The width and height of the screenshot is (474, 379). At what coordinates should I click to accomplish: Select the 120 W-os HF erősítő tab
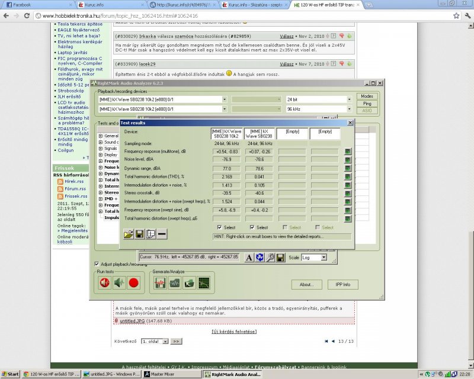click(327, 5)
